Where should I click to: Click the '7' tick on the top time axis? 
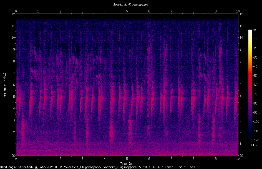point(171,11)
